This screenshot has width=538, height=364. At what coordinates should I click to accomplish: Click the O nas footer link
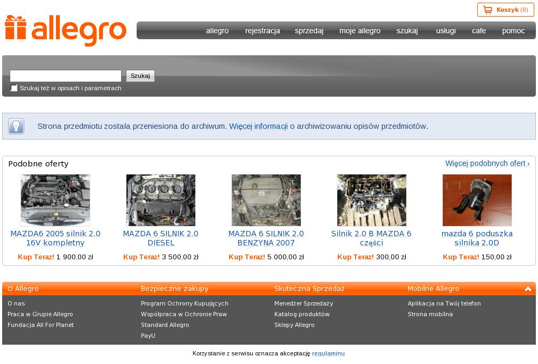[x=16, y=303]
